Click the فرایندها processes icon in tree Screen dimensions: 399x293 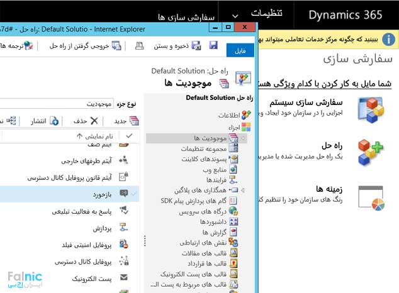point(233,179)
